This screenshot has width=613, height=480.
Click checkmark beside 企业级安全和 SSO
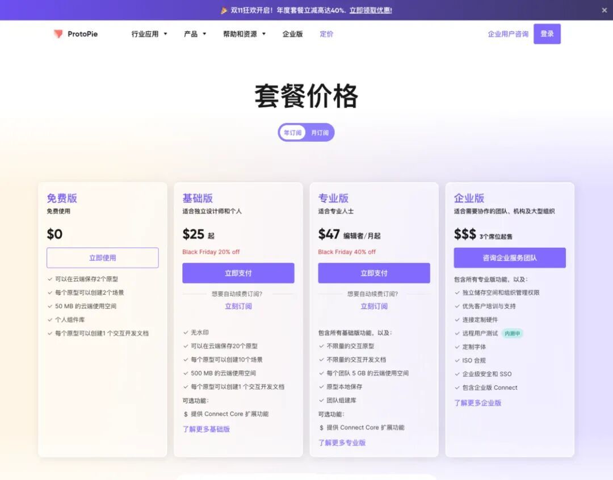click(x=457, y=374)
